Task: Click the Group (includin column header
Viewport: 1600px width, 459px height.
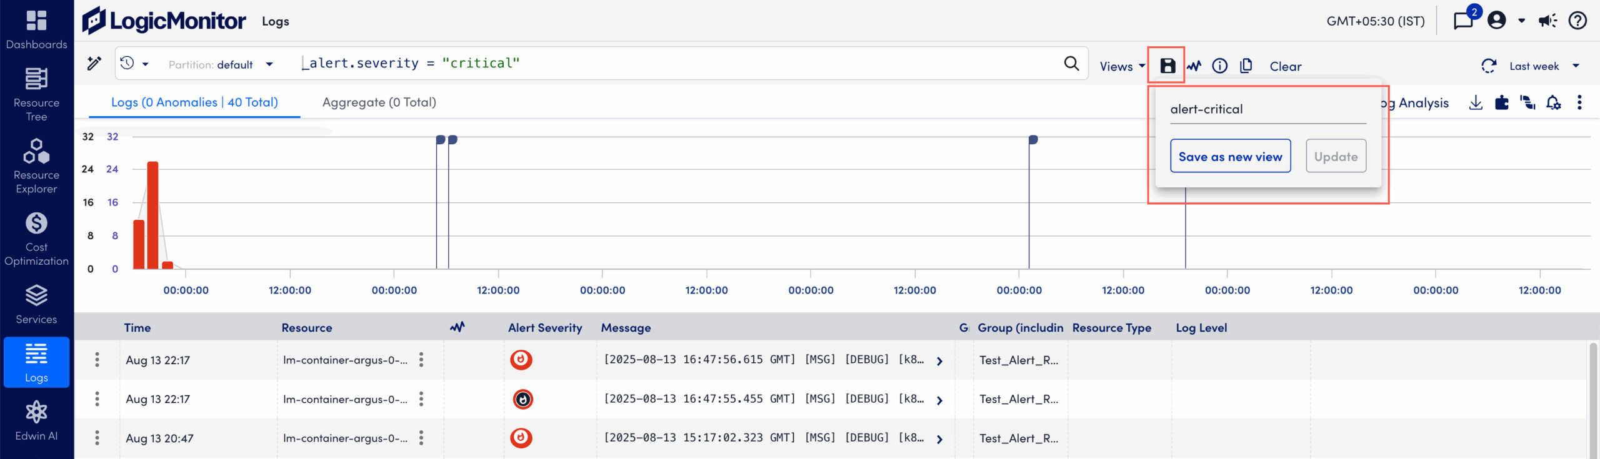Action: (x=1020, y=328)
